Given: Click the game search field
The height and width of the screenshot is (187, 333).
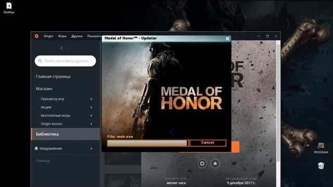Looking at the screenshot, I should click(x=66, y=61).
